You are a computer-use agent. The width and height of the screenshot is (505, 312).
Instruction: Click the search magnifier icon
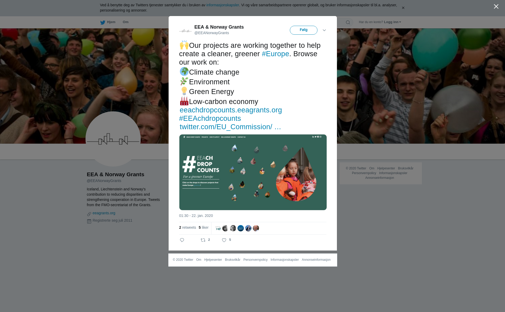(348, 22)
